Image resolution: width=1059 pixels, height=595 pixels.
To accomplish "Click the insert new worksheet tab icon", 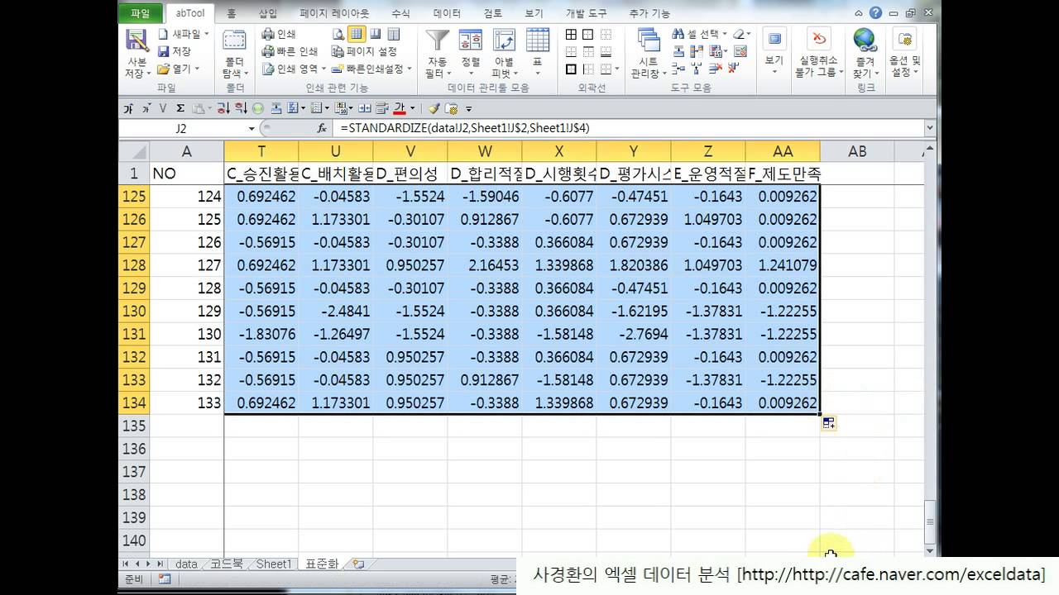I will pyautogui.click(x=357, y=564).
